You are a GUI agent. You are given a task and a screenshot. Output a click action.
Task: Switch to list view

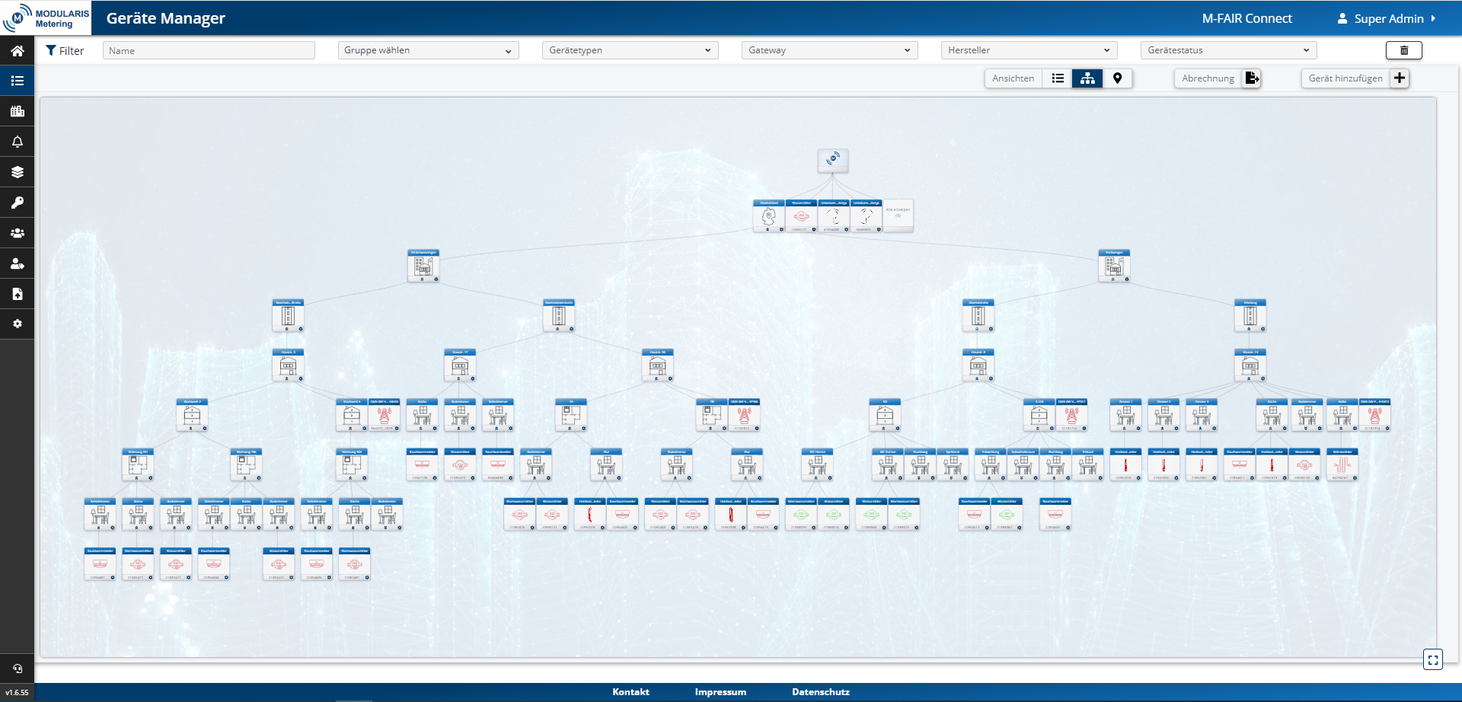pyautogui.click(x=1058, y=78)
